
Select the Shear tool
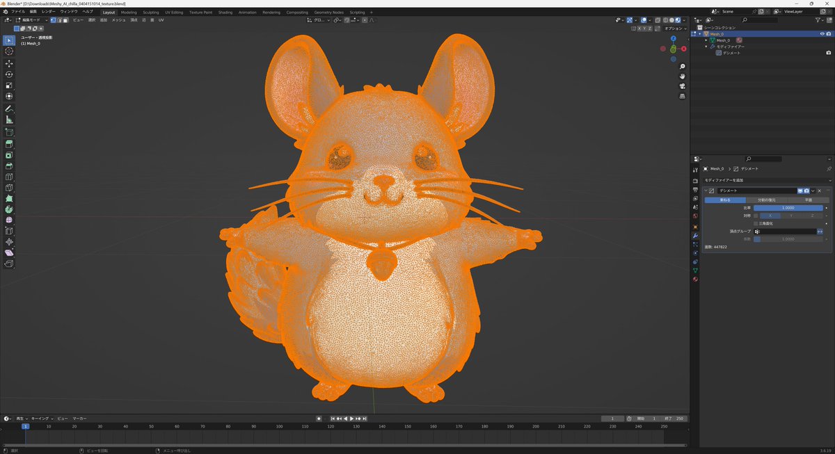(9, 253)
